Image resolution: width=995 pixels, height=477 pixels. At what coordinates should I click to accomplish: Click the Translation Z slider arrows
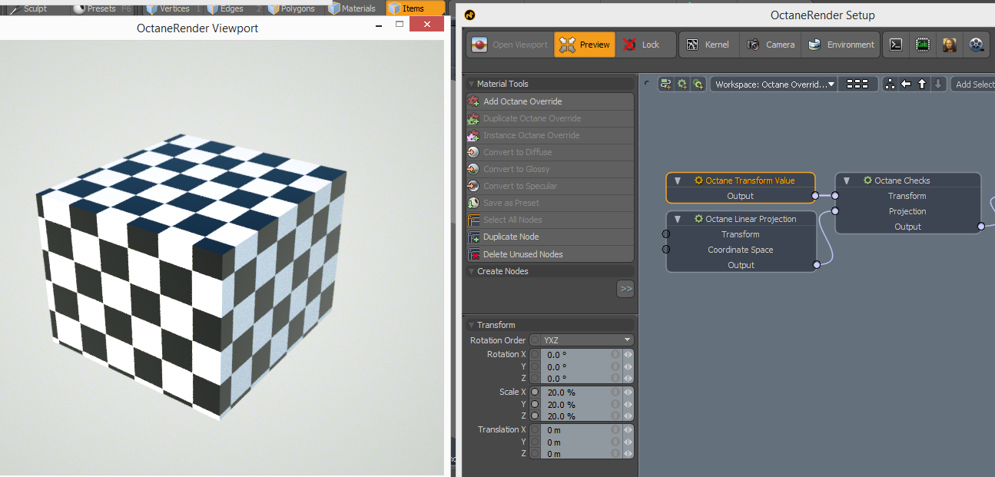click(x=628, y=454)
